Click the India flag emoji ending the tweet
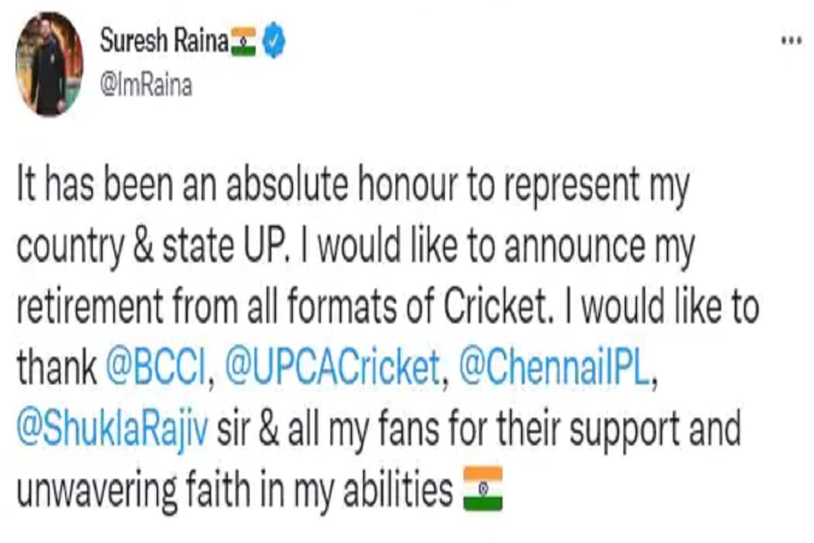Viewport: 814px width, 543px height. coord(482,487)
